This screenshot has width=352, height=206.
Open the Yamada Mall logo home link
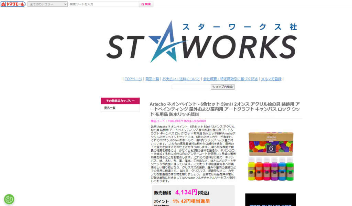pyautogui.click(x=13, y=4)
